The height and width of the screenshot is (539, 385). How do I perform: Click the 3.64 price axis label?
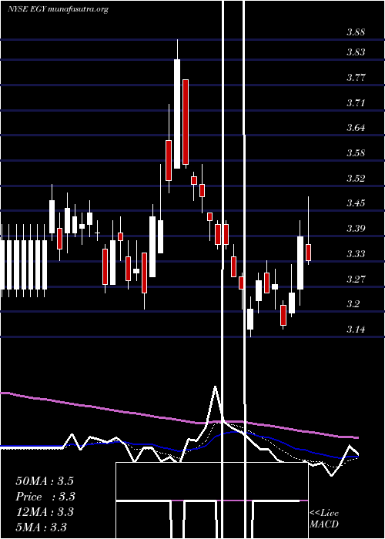(x=356, y=128)
